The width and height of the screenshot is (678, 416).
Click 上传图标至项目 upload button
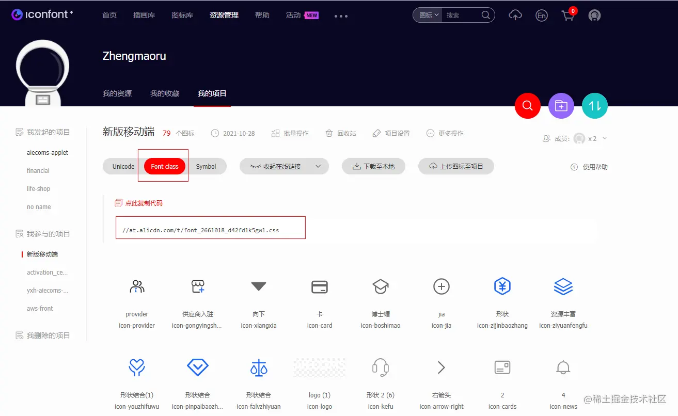(456, 167)
